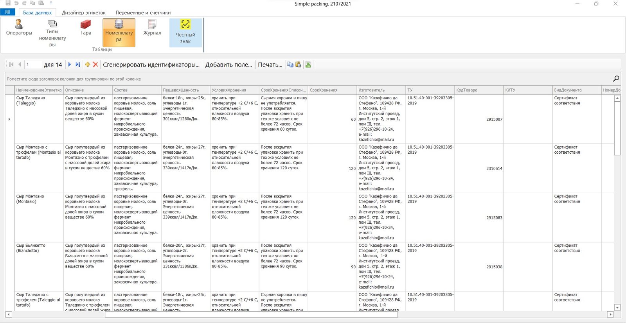Open the grid search magnifier

[x=616, y=79]
